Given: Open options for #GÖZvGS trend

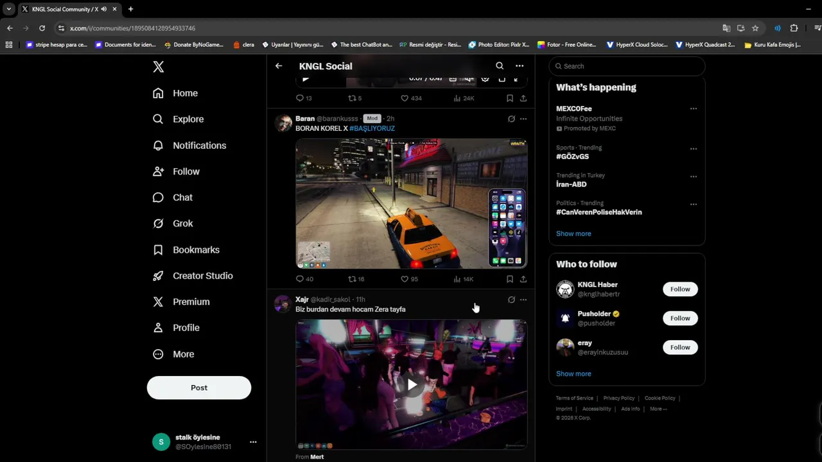Looking at the screenshot, I should click(693, 149).
